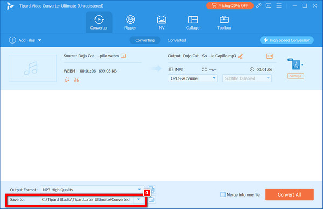Click the Convert All button

[x=290, y=194]
